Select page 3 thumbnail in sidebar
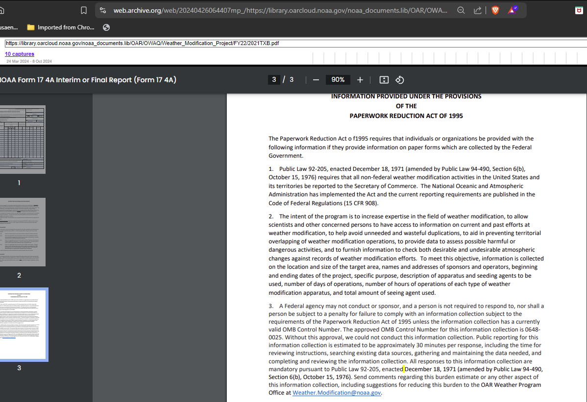Image resolution: width=587 pixels, height=402 pixels. (24, 325)
